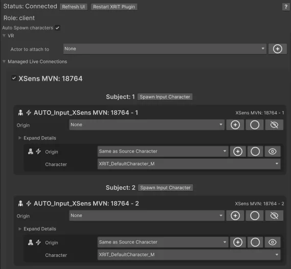Click lightning bolt icon of AUTO_Input 18764 - 1
Screen dimensions: 291x269
point(29,112)
